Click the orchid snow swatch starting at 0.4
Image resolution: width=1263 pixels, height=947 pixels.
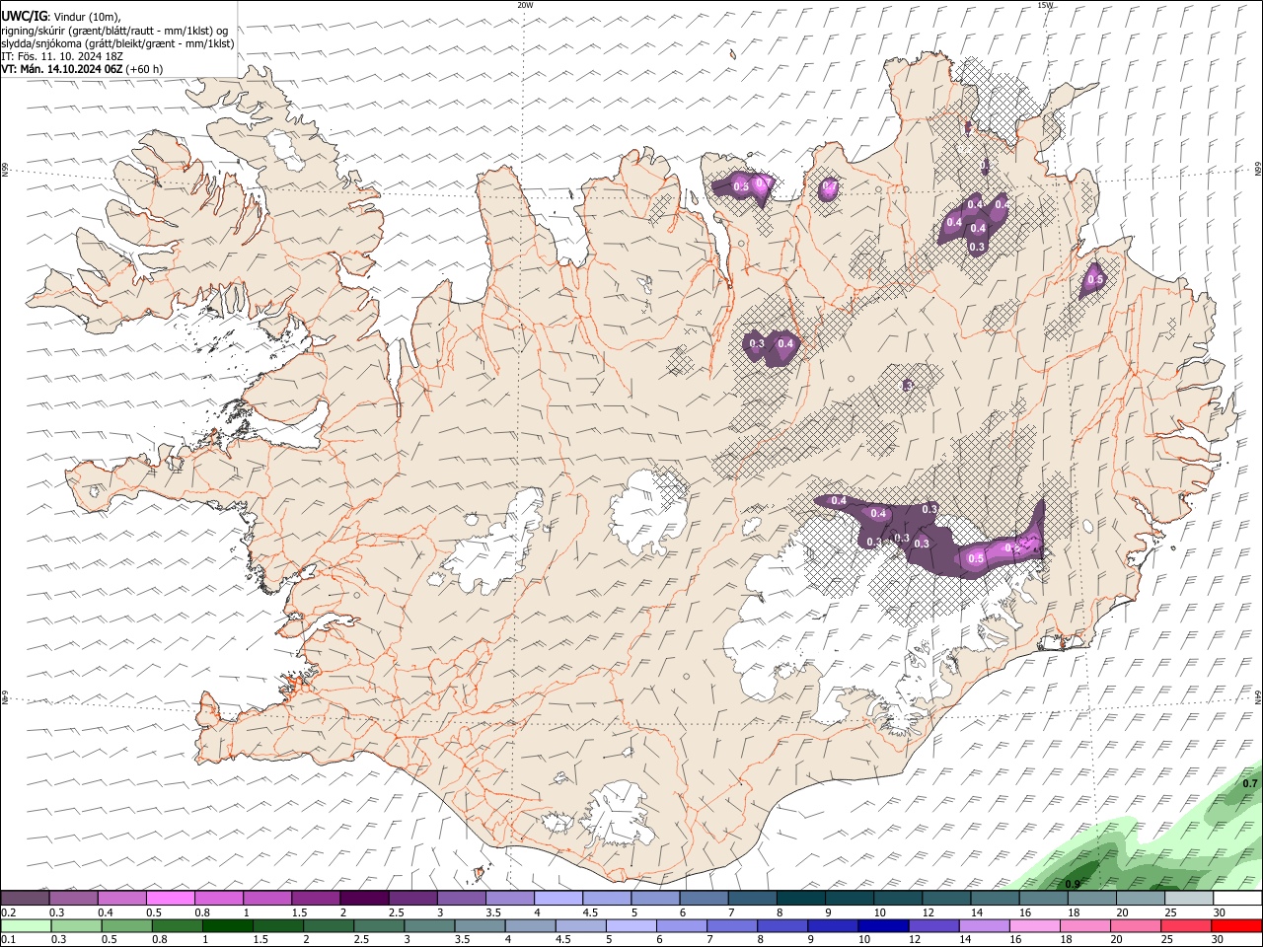coord(121,898)
